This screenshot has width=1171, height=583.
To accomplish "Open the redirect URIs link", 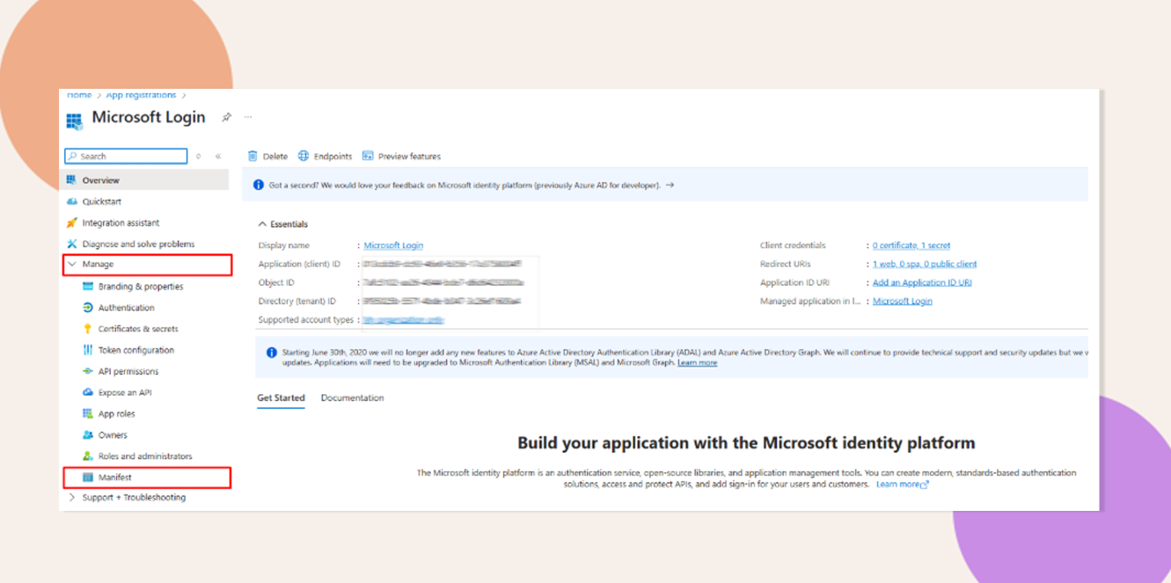I will tap(925, 264).
